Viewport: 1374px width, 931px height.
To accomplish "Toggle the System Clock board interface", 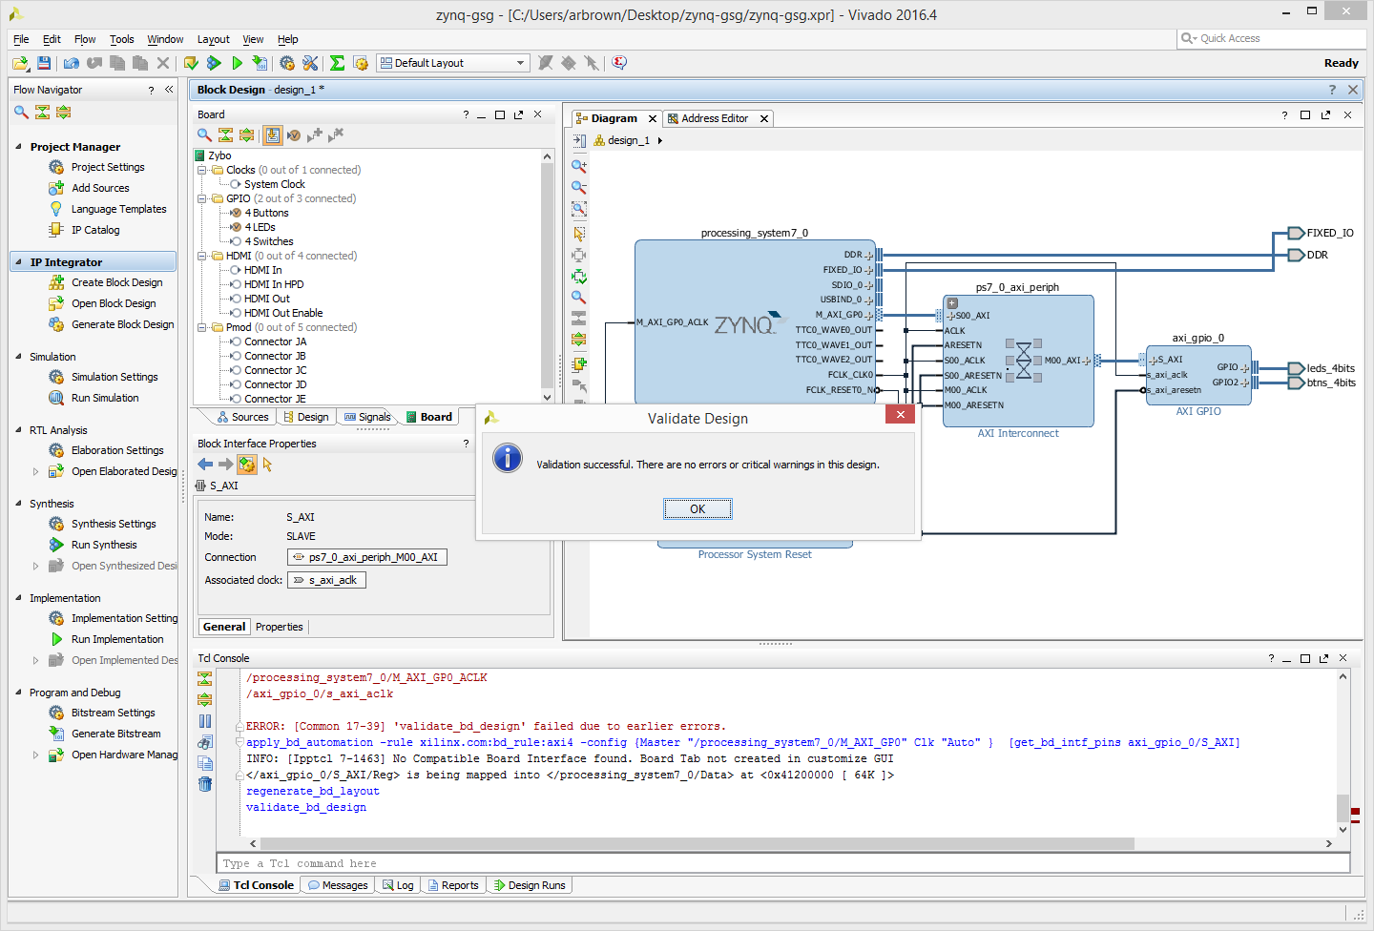I will coord(236,184).
